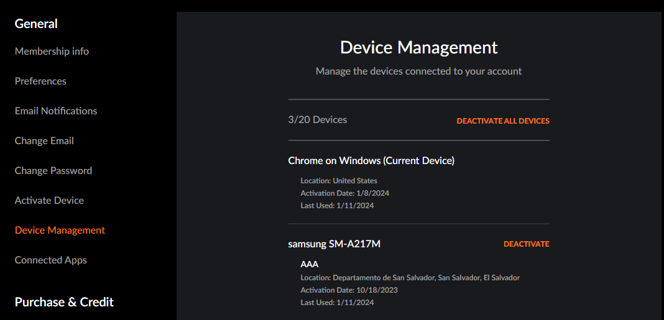Screen dimensions: 664x320
Task: Navigate to Activate Device
Action: pos(49,200)
